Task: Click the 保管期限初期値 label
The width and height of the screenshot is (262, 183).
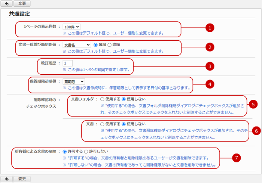Action: (43, 81)
